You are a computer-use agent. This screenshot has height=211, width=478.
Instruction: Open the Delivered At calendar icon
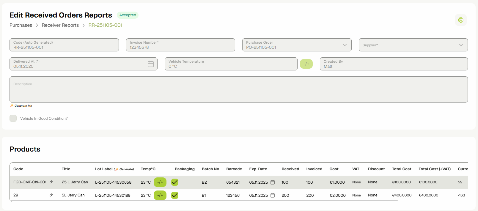[151, 64]
